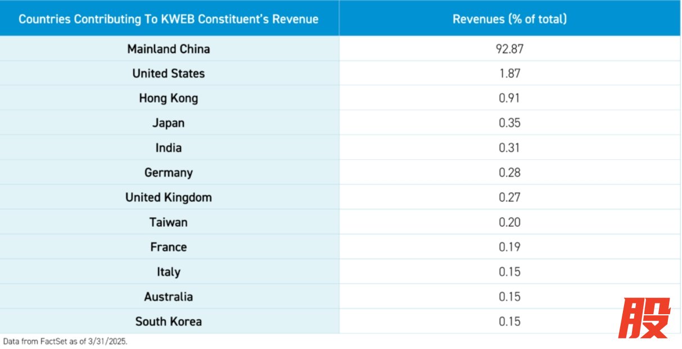Click the FactSet data source footnote
The height and width of the screenshot is (349, 682).
tap(65, 341)
